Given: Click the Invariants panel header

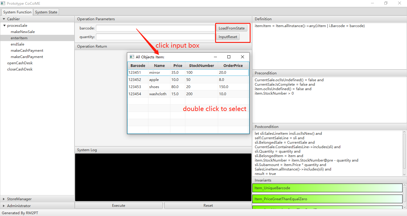Looking at the screenshot, I should coord(330,180).
